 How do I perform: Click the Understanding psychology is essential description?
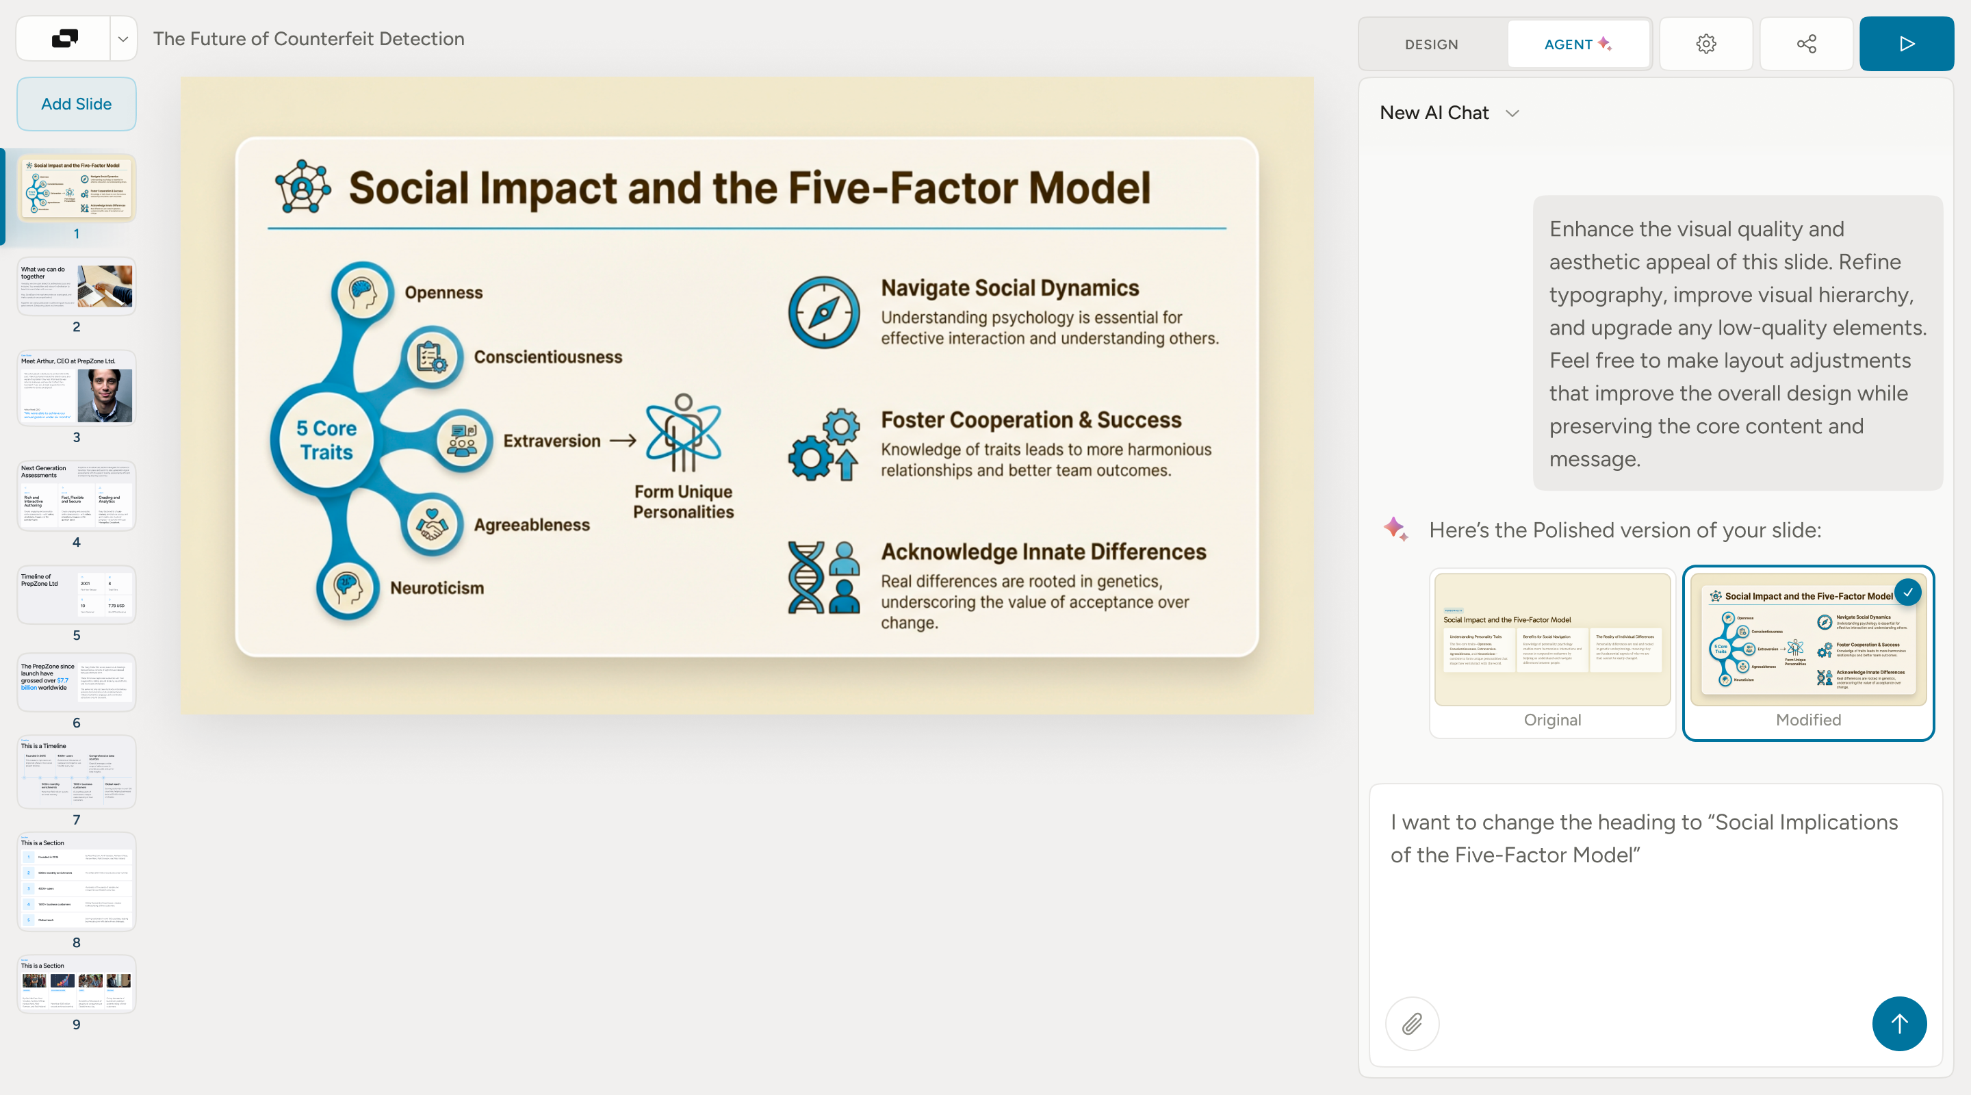click(1049, 328)
